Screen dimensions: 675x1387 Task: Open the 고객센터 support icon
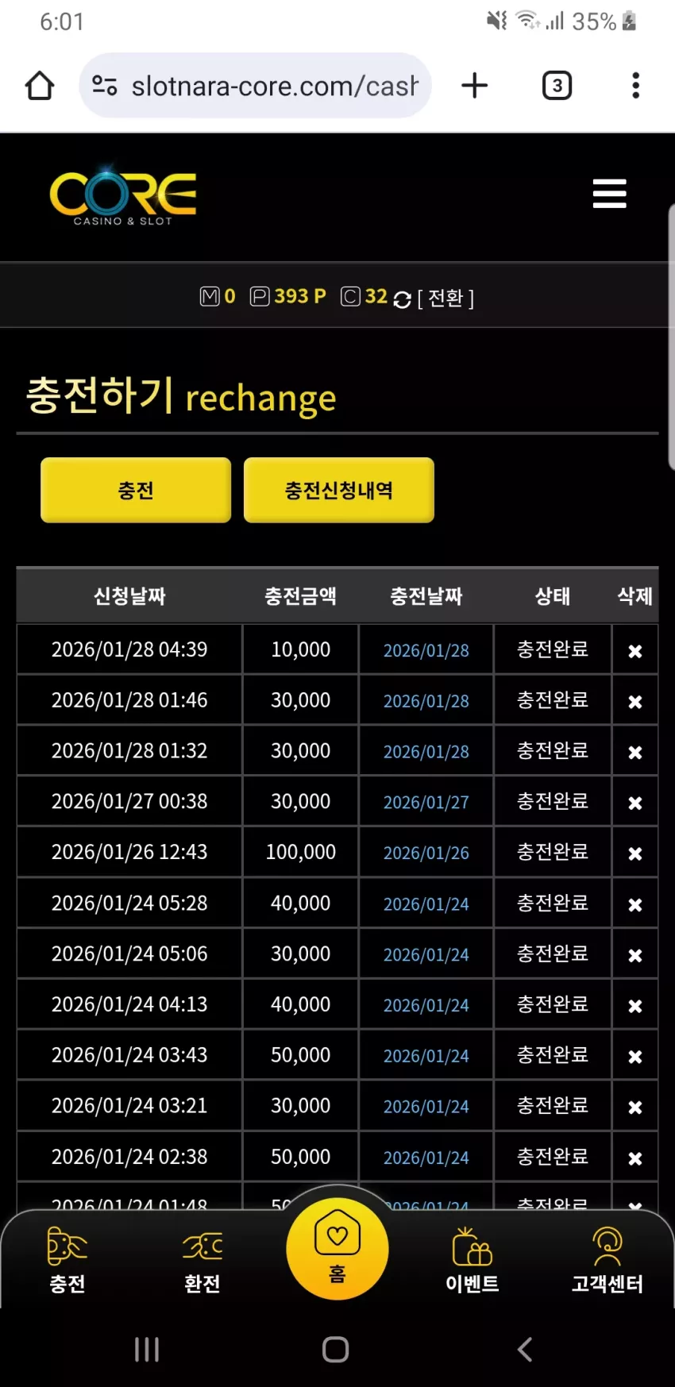click(607, 1260)
